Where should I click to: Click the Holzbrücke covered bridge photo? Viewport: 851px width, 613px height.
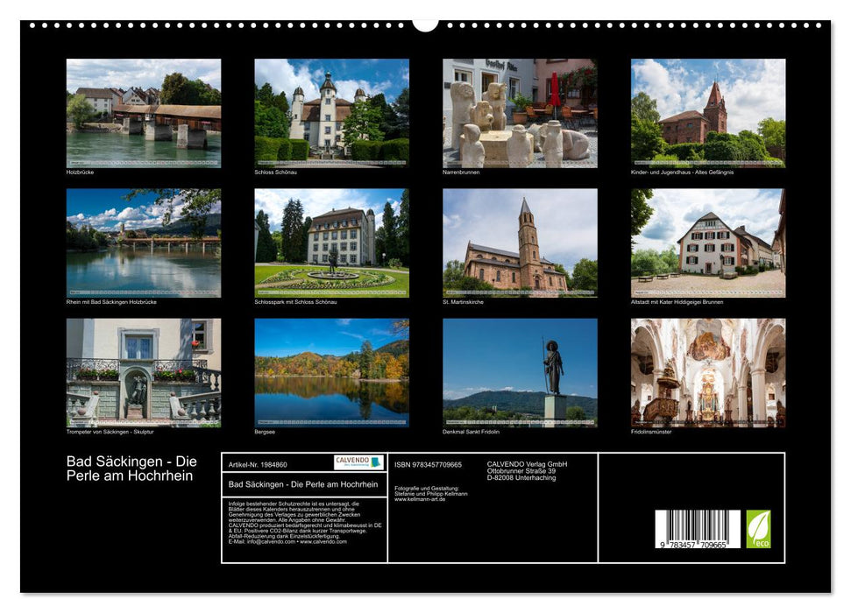(x=140, y=114)
